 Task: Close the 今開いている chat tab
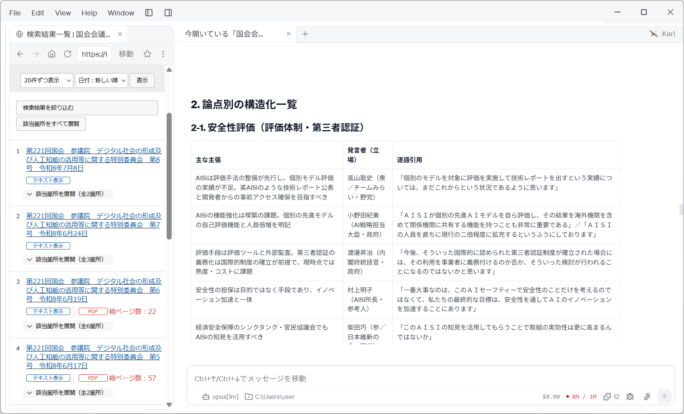coord(289,34)
